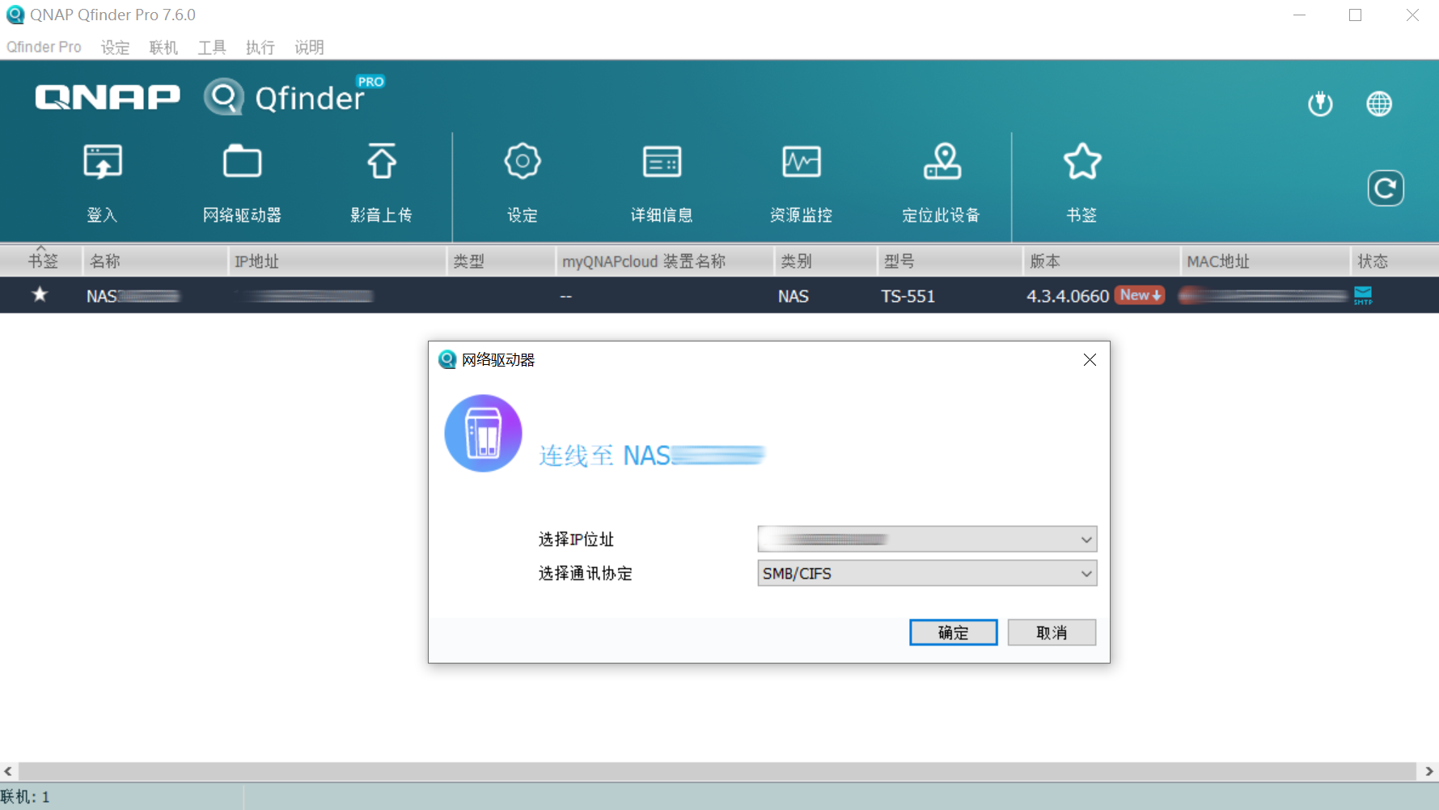Click the Qfinder Pro logo icon
The width and height of the screenshot is (1439, 810).
coord(224,97)
